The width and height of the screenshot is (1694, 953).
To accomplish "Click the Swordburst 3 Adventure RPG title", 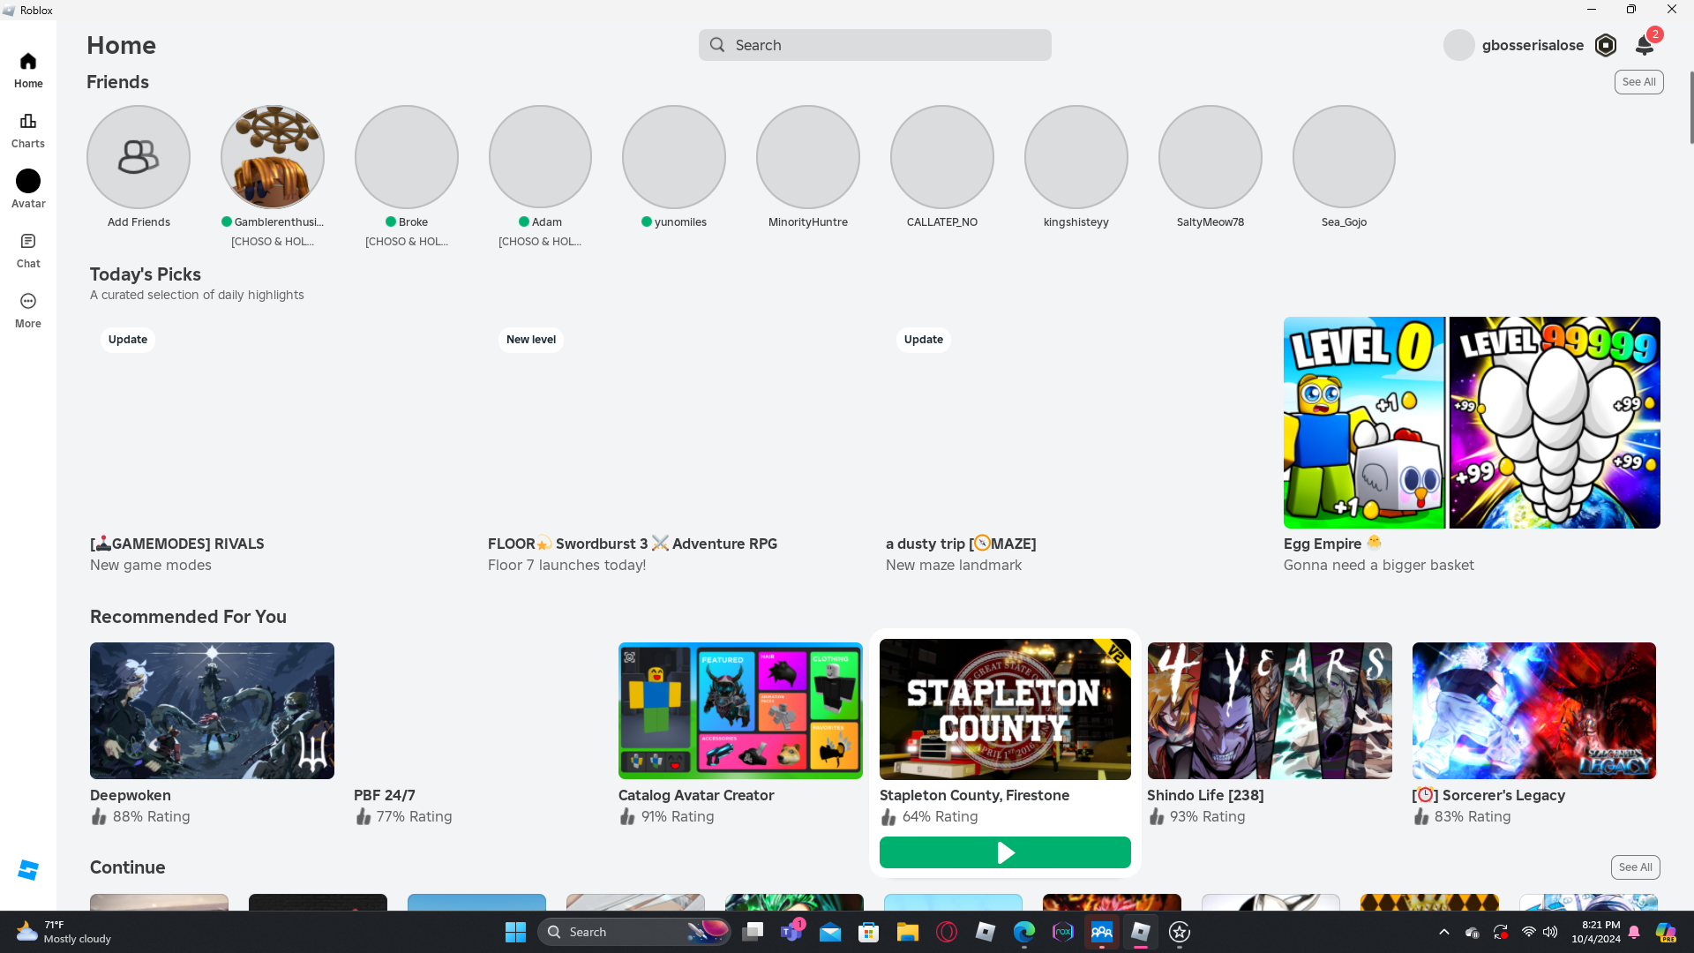I will tap(633, 544).
